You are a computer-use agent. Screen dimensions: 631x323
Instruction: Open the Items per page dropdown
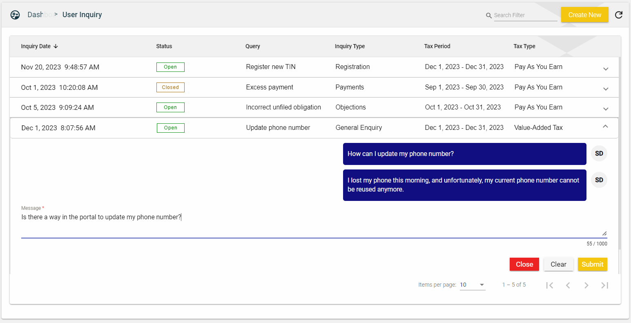point(473,285)
